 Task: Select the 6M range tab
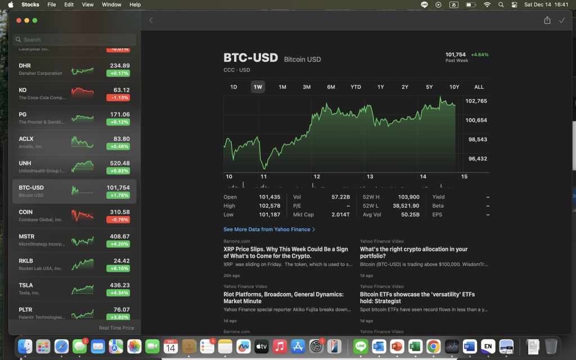click(331, 87)
